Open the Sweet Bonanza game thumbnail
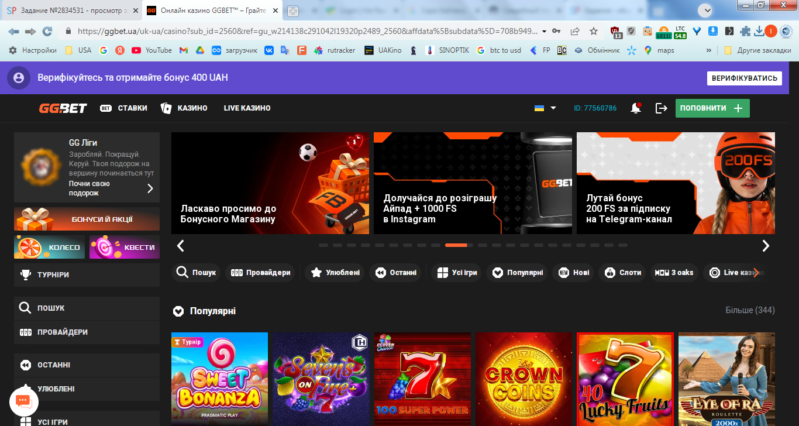This screenshot has height=426, width=799. [x=219, y=379]
